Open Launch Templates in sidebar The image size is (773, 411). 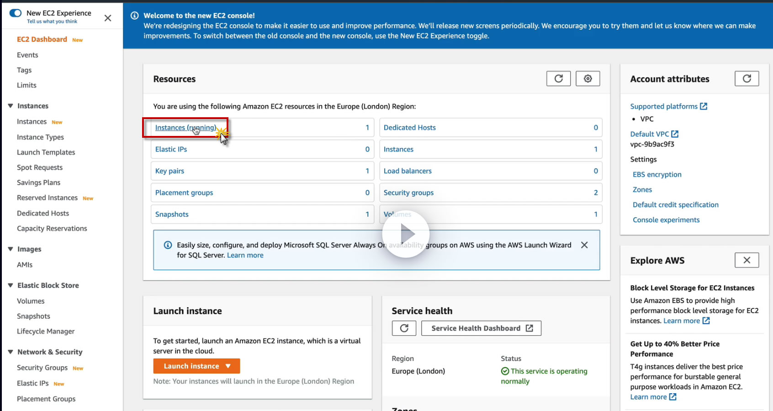(x=46, y=152)
